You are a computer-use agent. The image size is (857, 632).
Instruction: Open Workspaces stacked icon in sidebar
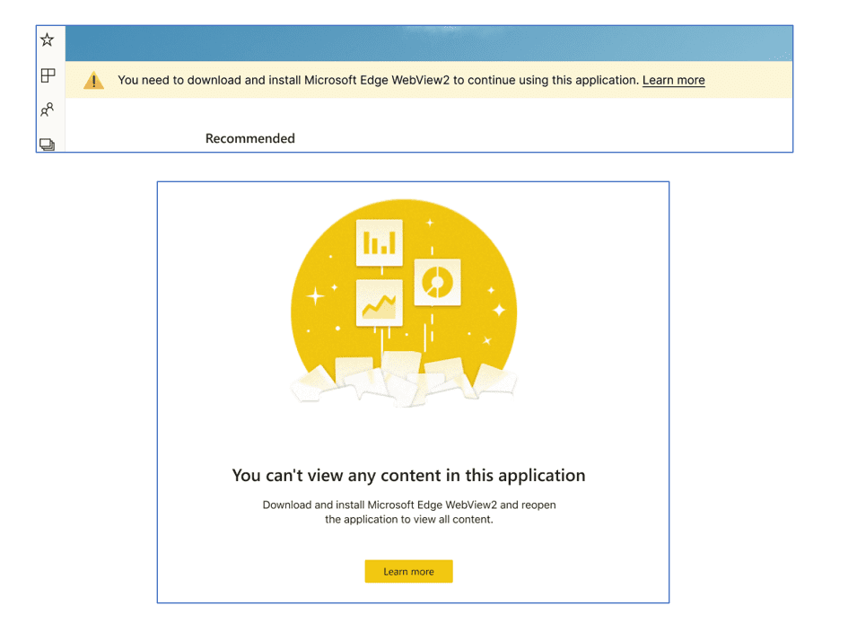[x=48, y=145]
